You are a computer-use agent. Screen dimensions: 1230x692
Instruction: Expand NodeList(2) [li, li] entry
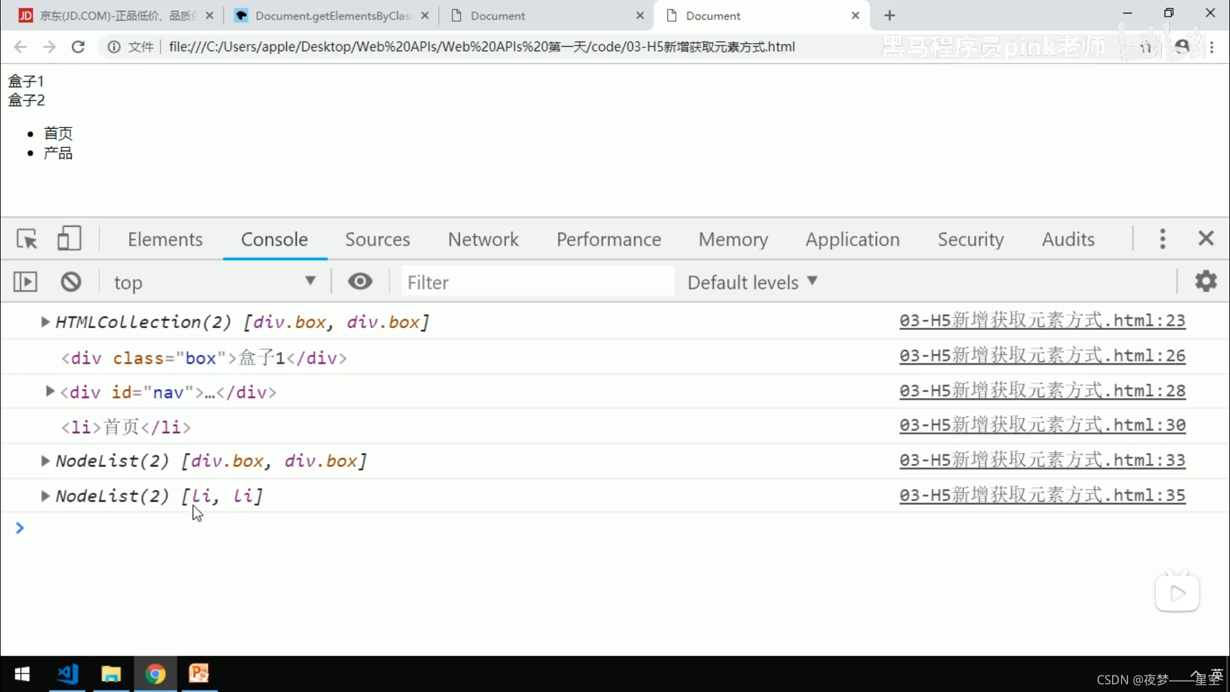(45, 496)
